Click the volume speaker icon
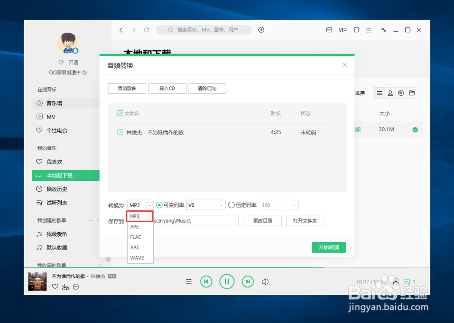The width and height of the screenshot is (454, 323). (x=265, y=282)
